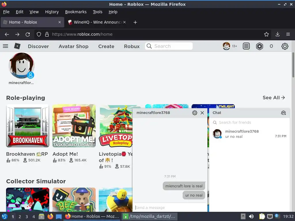Screen dimensions: 295x221
Task: Click the Send a message field
Action: (170, 207)
